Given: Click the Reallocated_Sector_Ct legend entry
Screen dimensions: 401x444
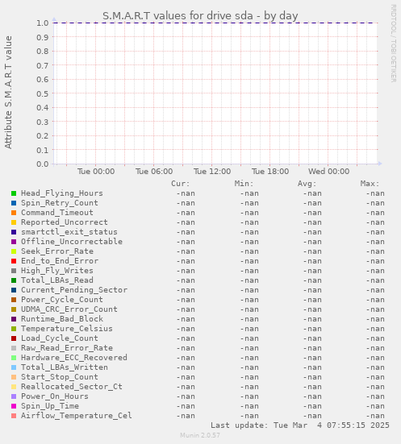Looking at the screenshot, I should click(72, 387).
